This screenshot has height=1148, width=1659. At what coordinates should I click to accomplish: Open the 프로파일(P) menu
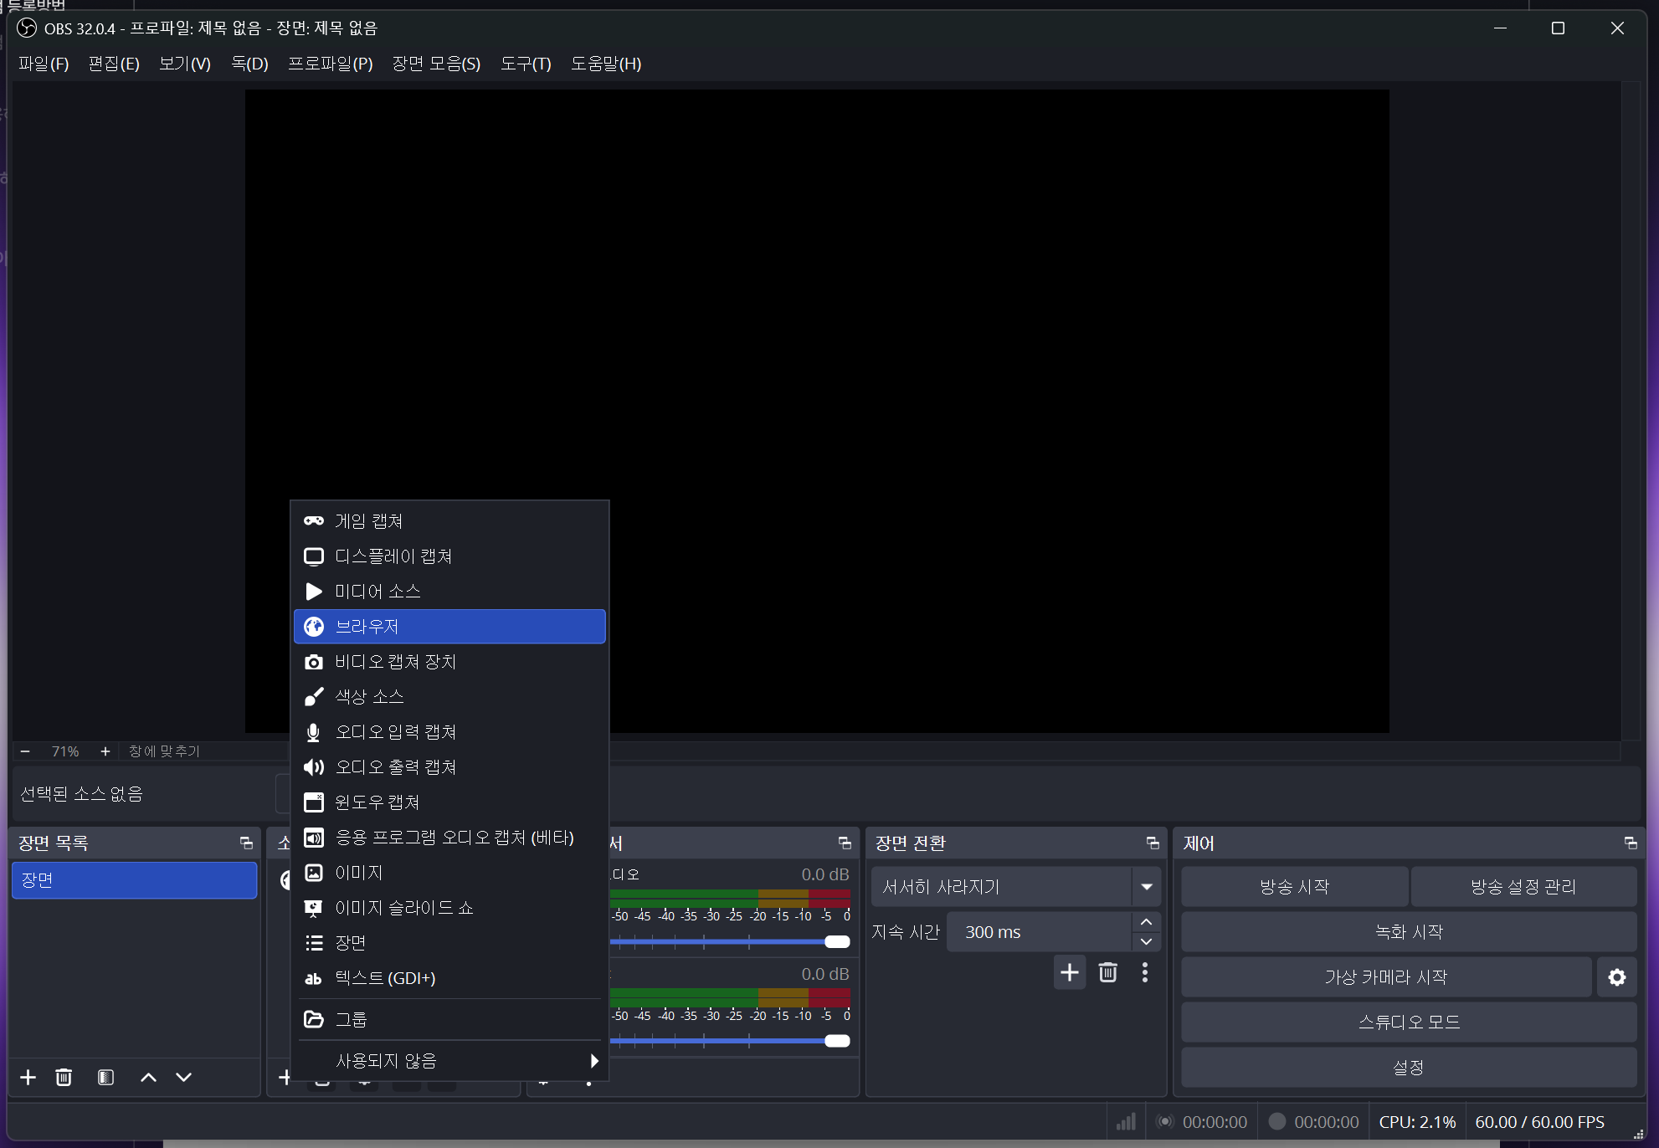tap(330, 64)
